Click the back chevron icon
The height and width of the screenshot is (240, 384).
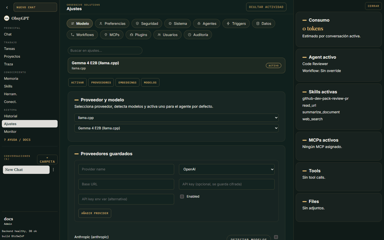coord(7,7)
